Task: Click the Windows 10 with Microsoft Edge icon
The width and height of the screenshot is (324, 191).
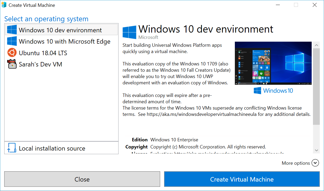Action: tap(12, 41)
